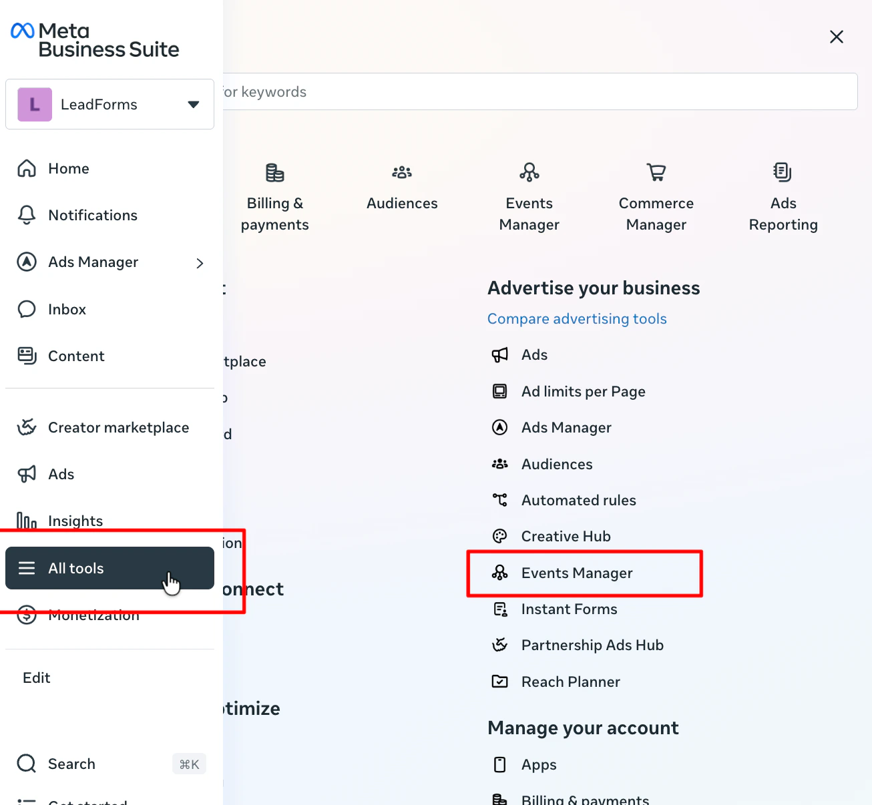Open the Events Manager shortcut tile
872x805 pixels.
coord(529,198)
